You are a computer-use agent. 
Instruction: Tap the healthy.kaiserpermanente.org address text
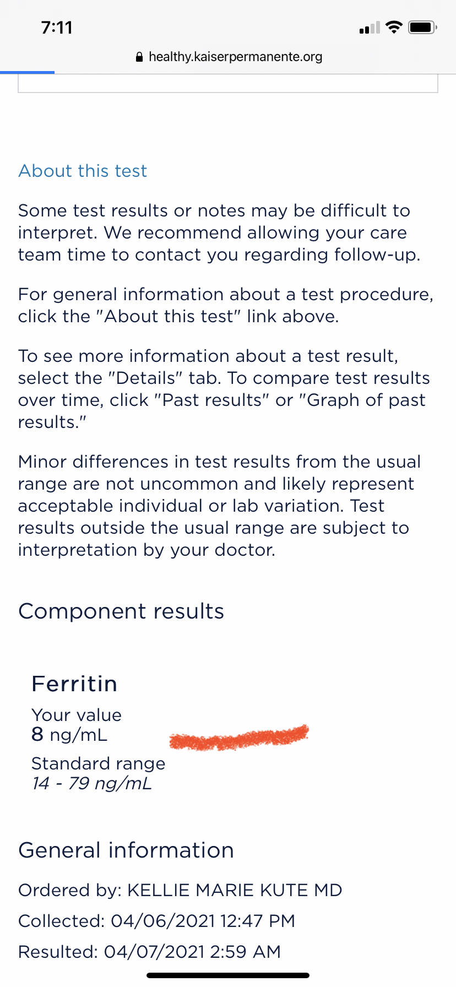[x=235, y=57]
